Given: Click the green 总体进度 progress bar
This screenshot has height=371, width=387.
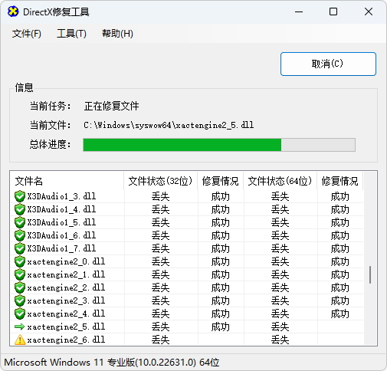Looking at the screenshot, I should 219,145.
